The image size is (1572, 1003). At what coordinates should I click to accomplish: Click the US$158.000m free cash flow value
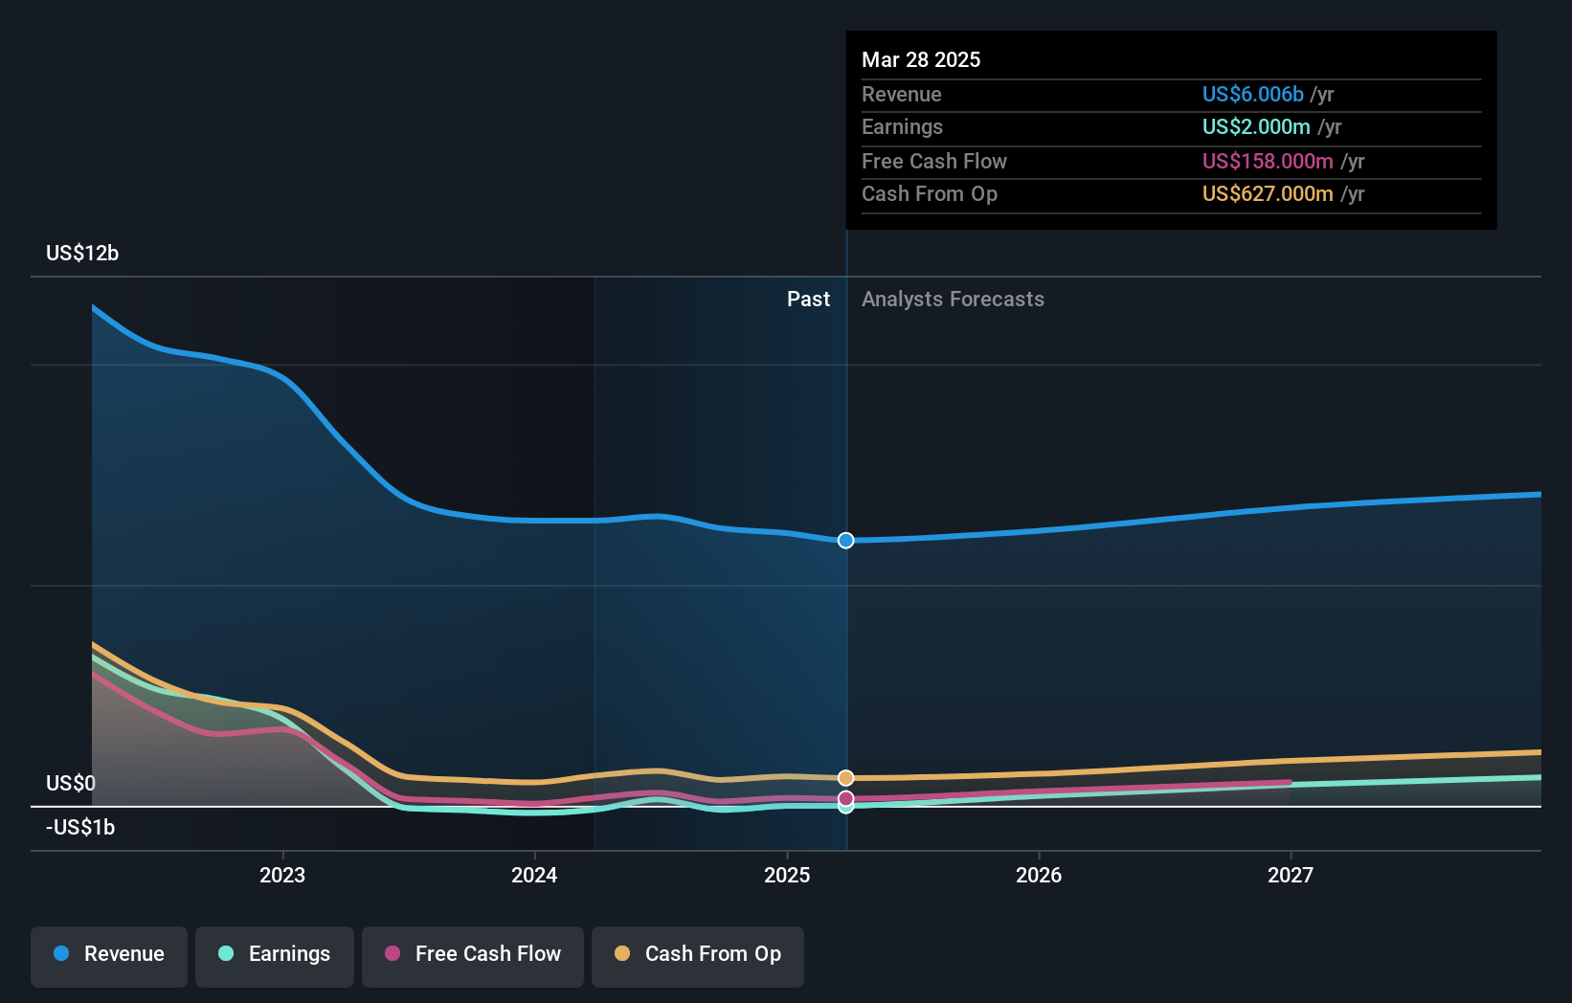pos(1268,161)
